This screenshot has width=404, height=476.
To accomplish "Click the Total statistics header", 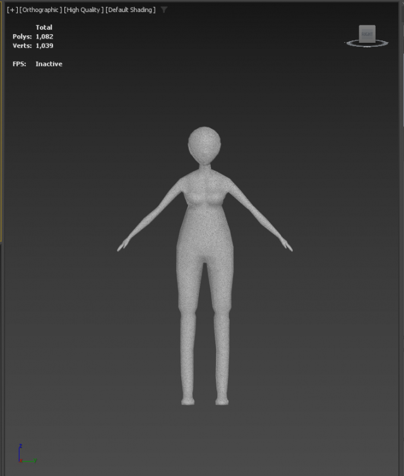I will [x=44, y=27].
